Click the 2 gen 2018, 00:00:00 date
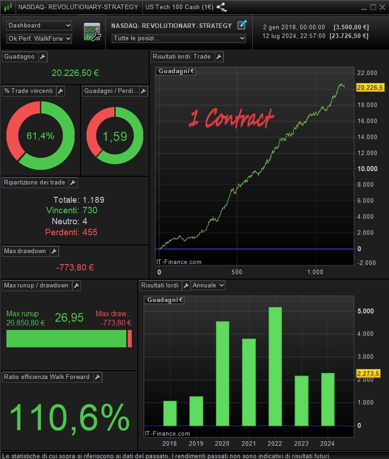This screenshot has width=389, height=459. coord(294,27)
